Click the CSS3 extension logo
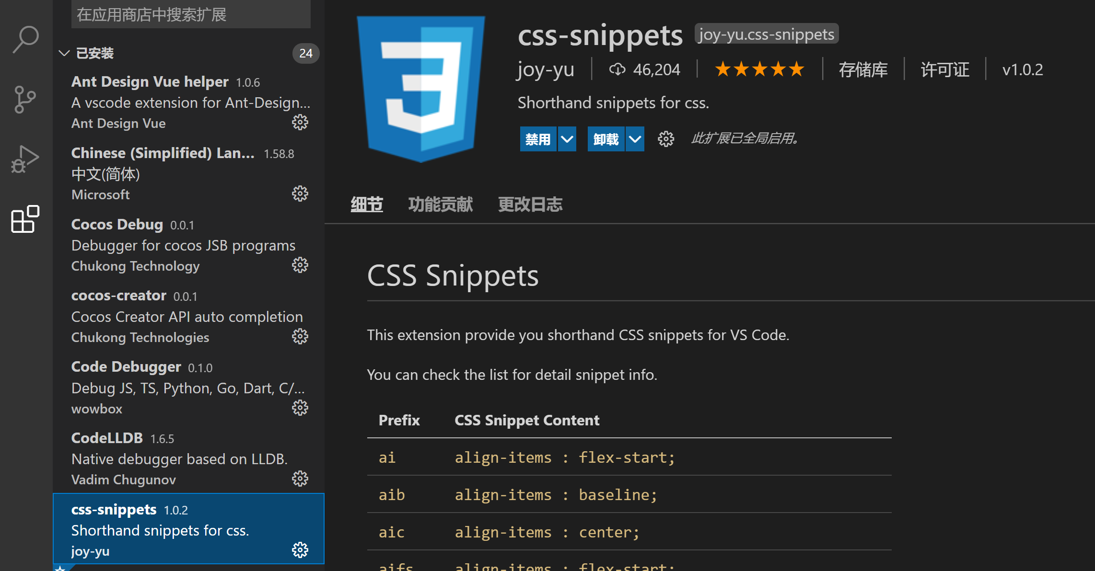 (x=421, y=89)
